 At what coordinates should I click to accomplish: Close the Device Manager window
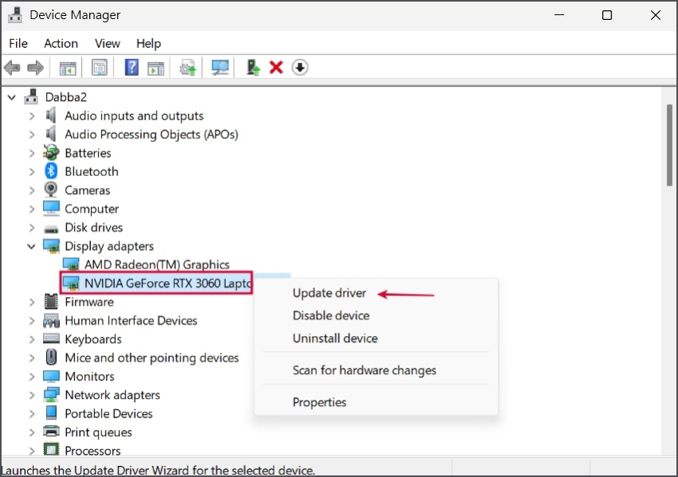[655, 15]
